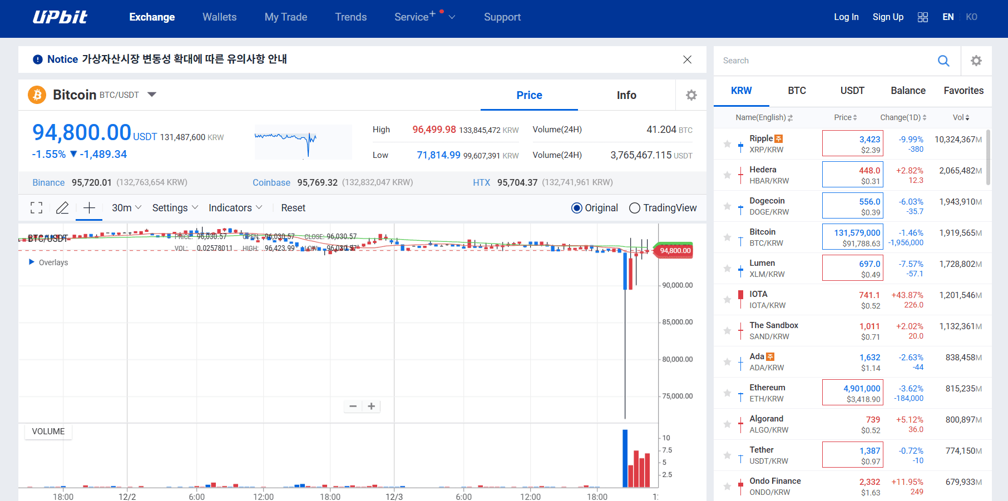
Task: Zoom in chart with plus button
Action: (x=371, y=406)
